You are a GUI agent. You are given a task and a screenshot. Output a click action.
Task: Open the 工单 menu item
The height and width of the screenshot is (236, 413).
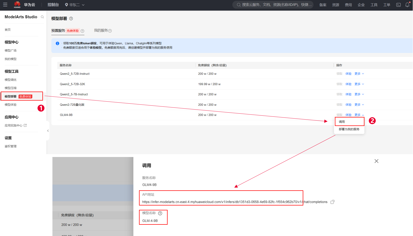(387, 5)
